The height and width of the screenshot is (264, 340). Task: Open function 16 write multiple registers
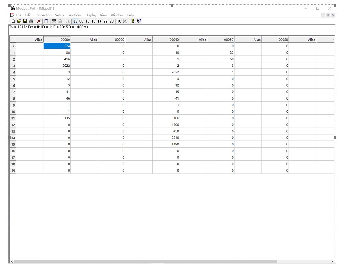[93, 21]
